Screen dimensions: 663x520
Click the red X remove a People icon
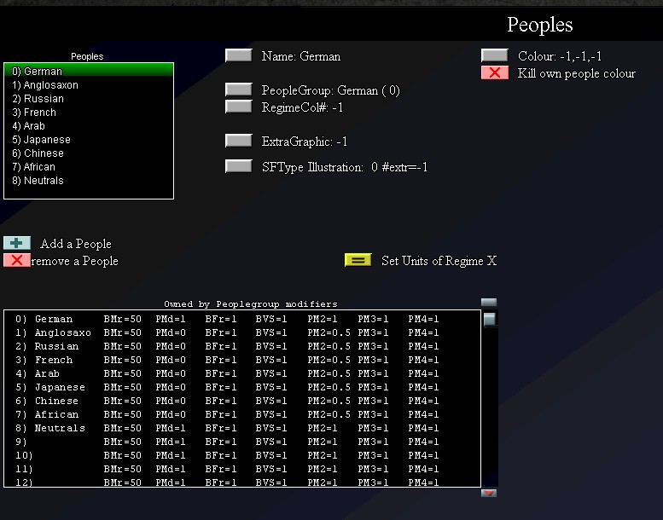[17, 260]
